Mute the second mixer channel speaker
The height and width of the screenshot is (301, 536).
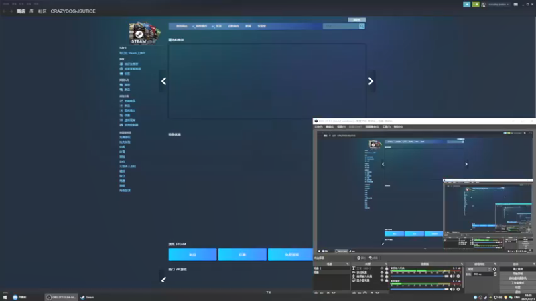point(452,289)
